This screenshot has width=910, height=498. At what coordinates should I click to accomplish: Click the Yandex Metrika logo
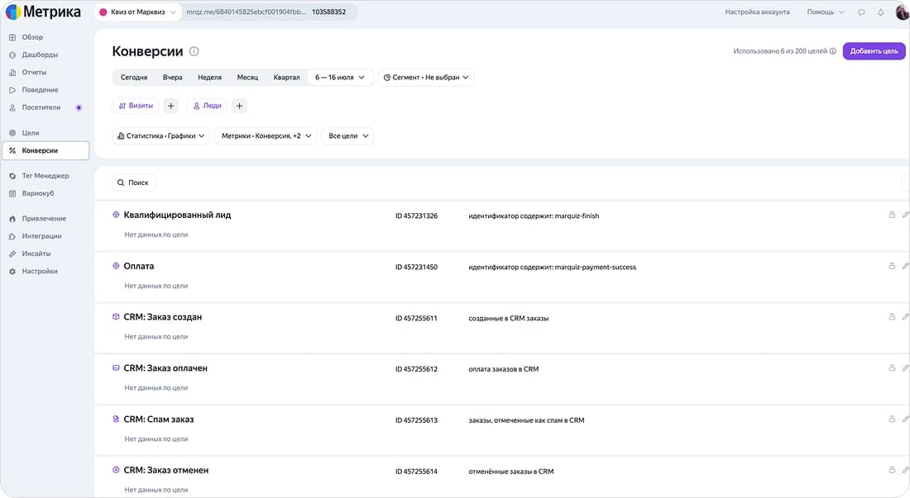43,12
